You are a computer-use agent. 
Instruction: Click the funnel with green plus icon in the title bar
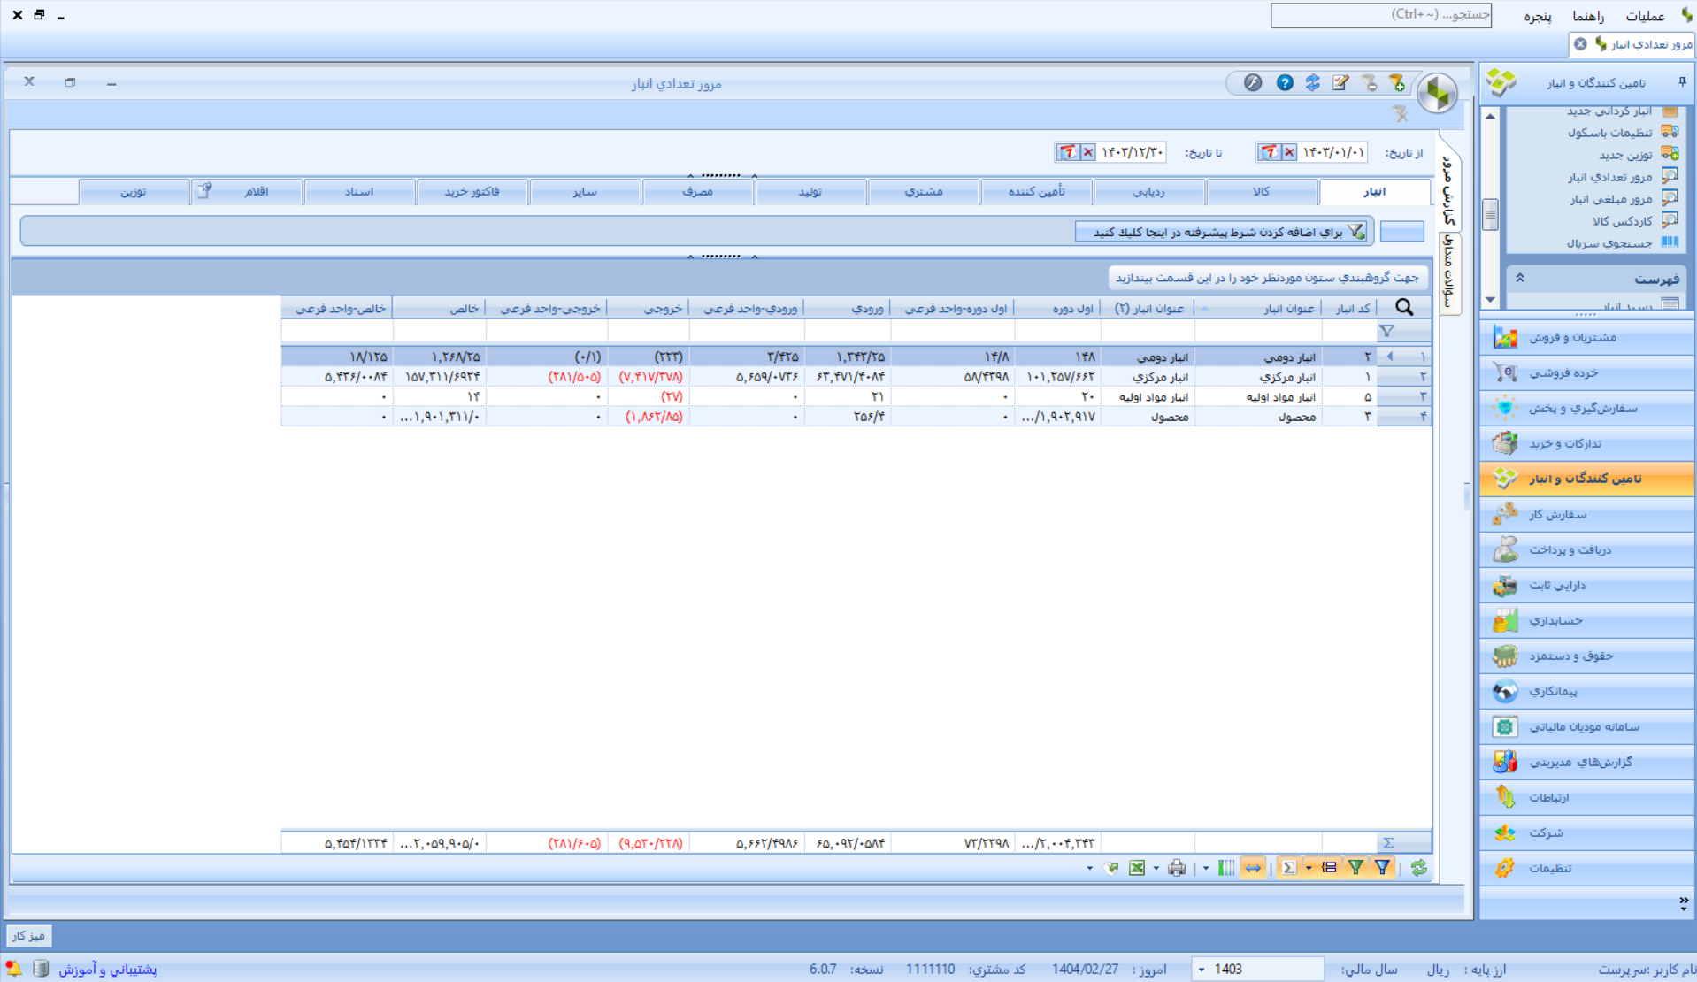pos(1397,82)
